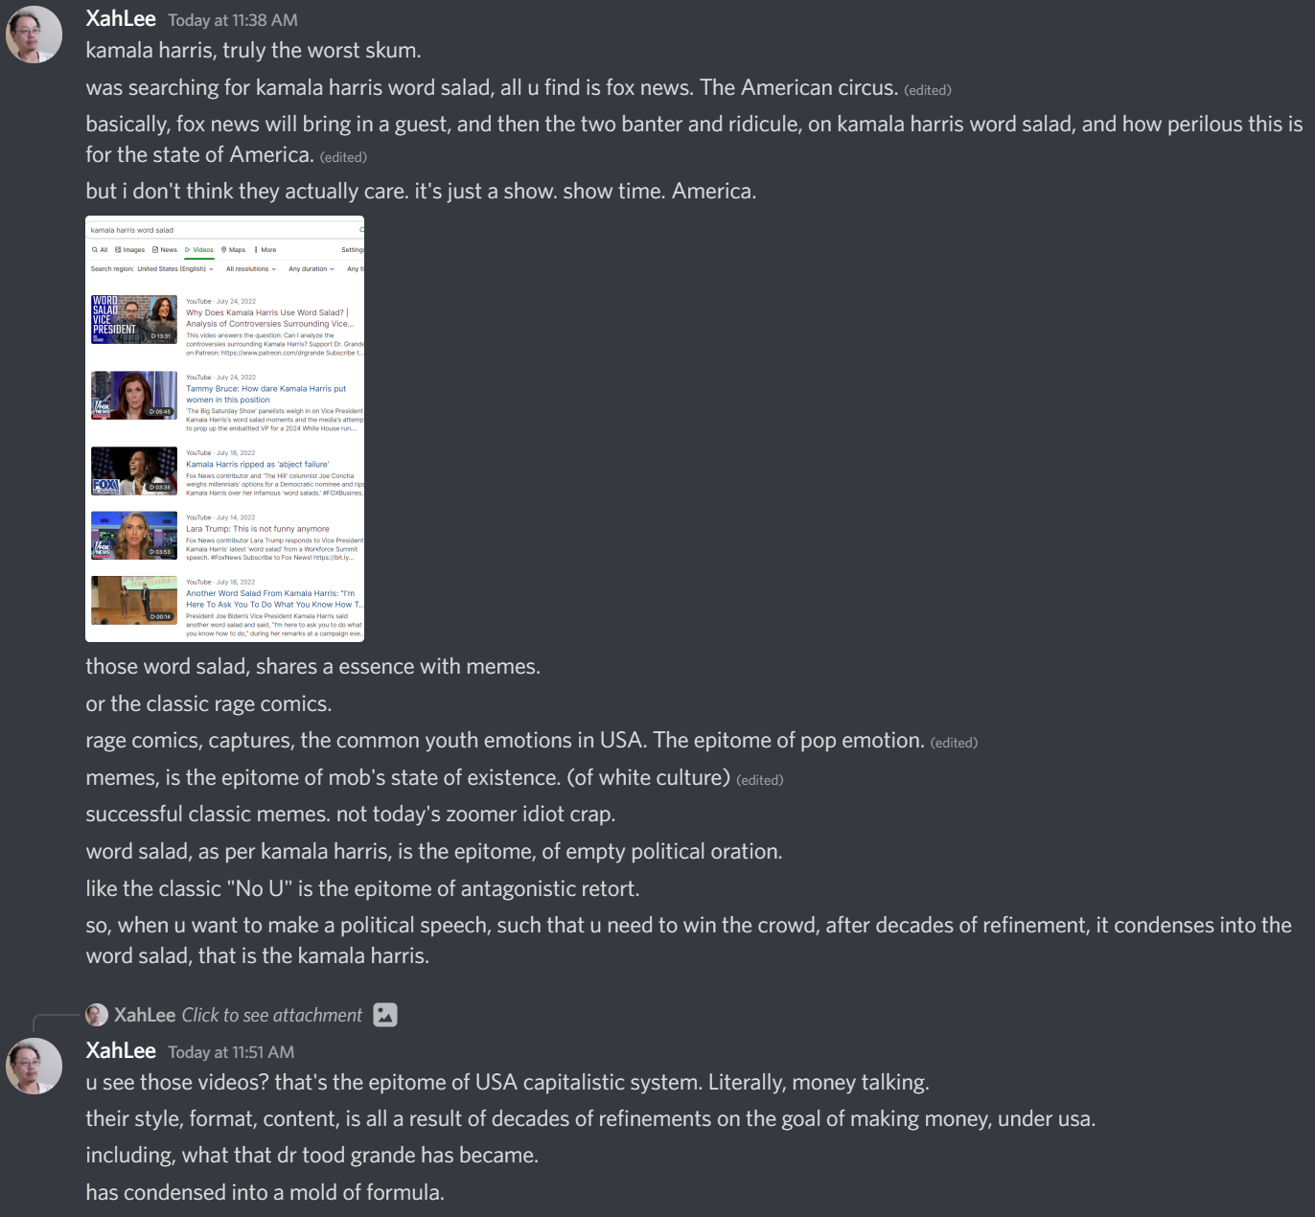The image size is (1315, 1217).
Task: Click XahLee's avatar on the 11:51 AM message
Action: click(x=35, y=1066)
